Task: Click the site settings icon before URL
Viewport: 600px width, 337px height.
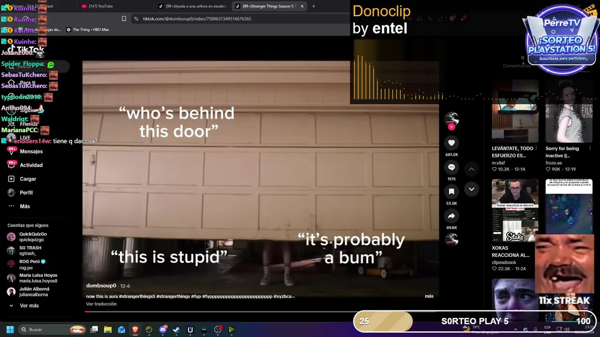Action: tap(136, 19)
